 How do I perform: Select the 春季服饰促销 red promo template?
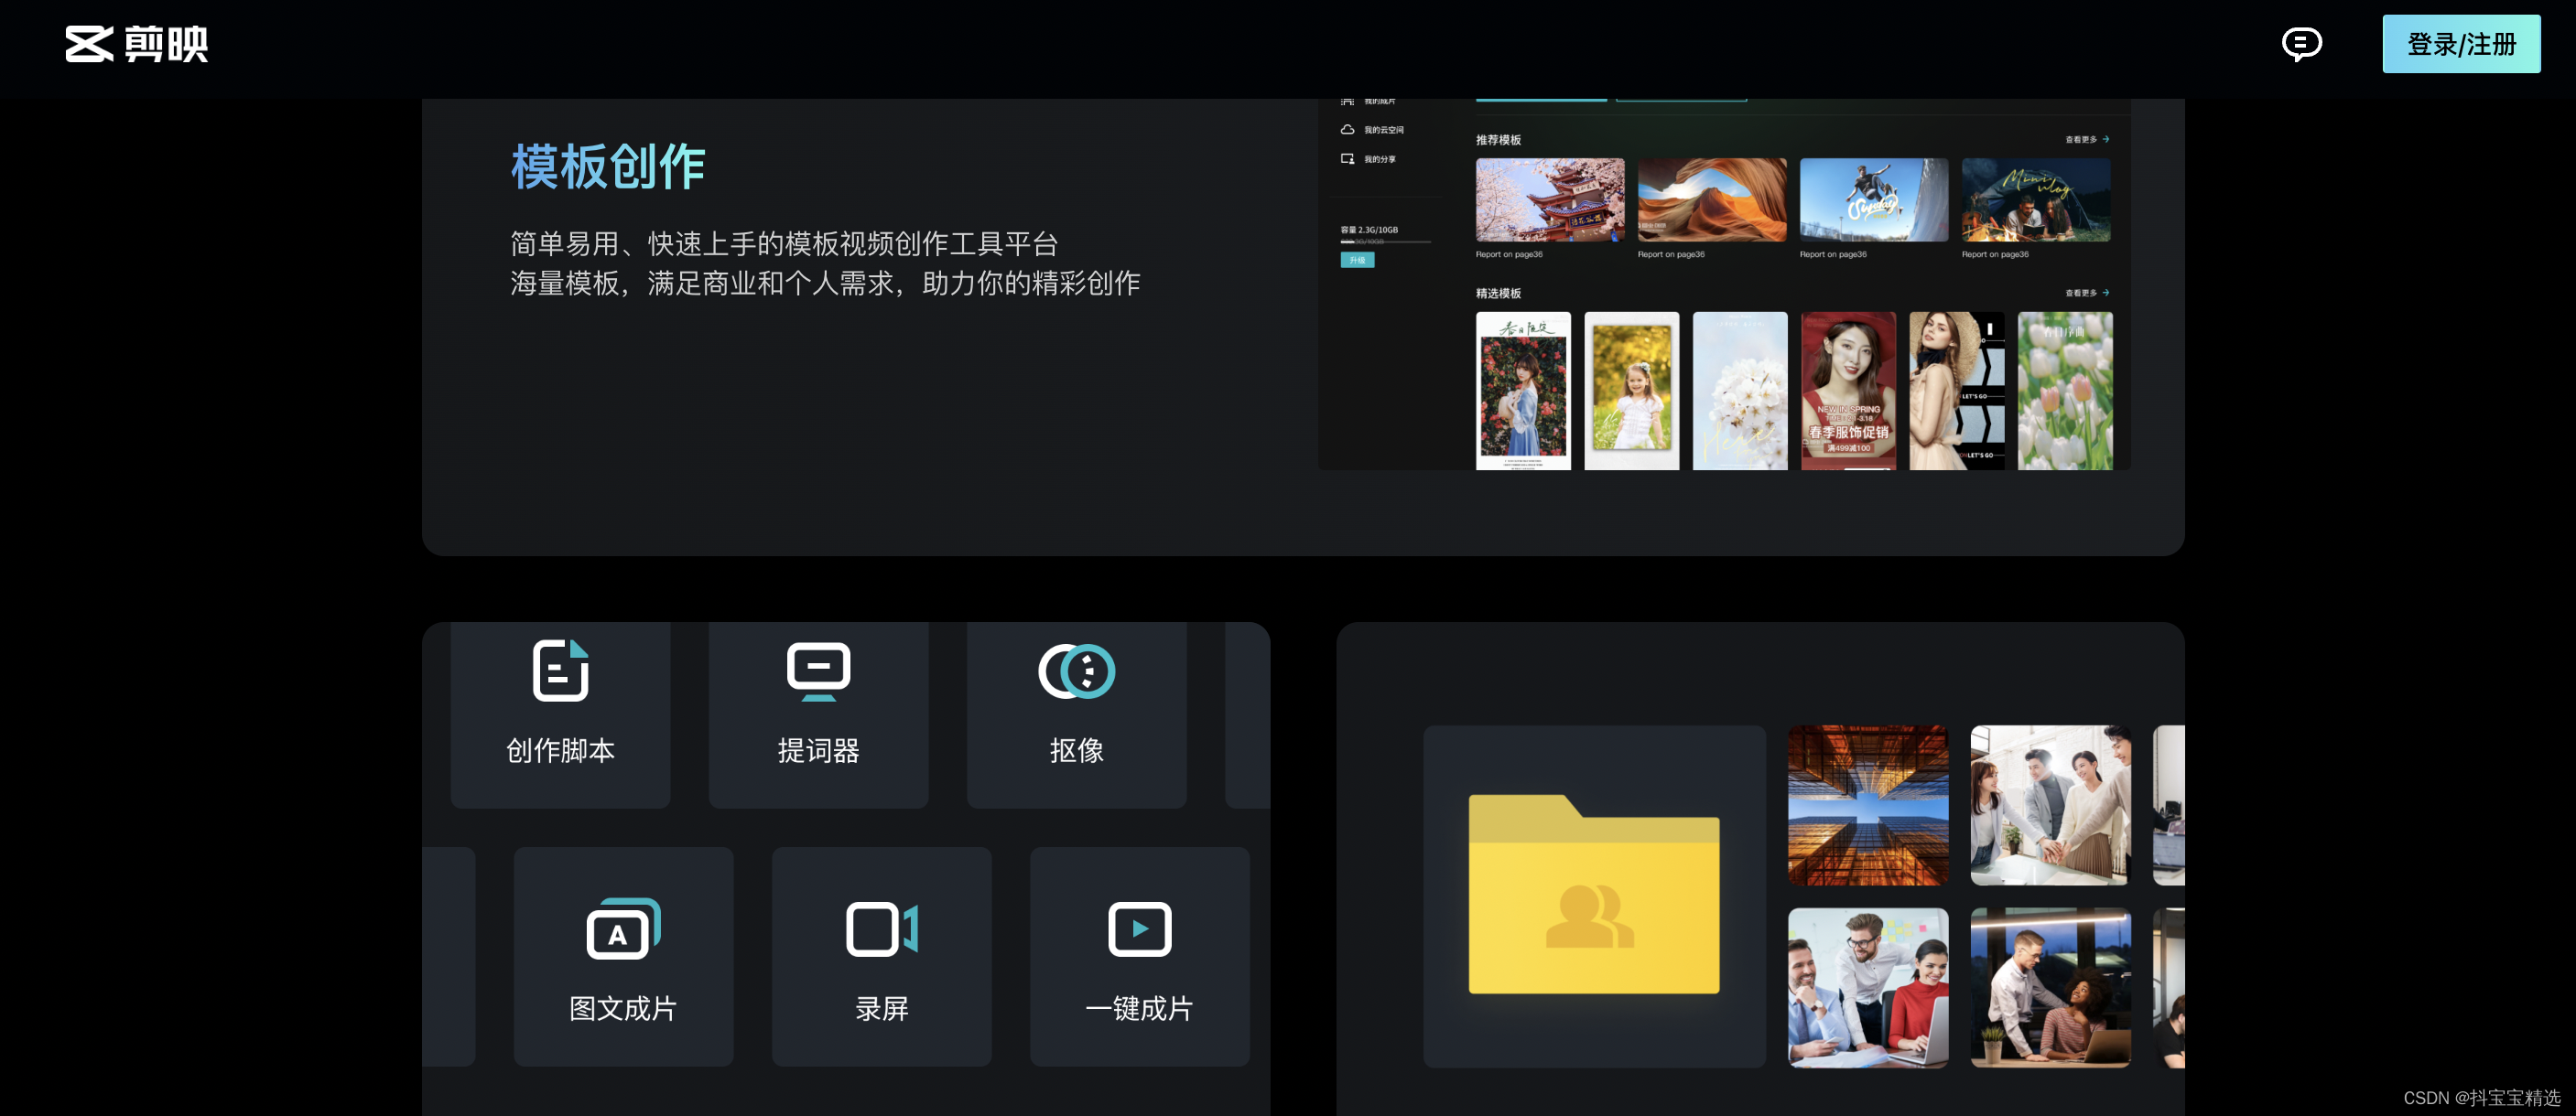pyautogui.click(x=1847, y=391)
